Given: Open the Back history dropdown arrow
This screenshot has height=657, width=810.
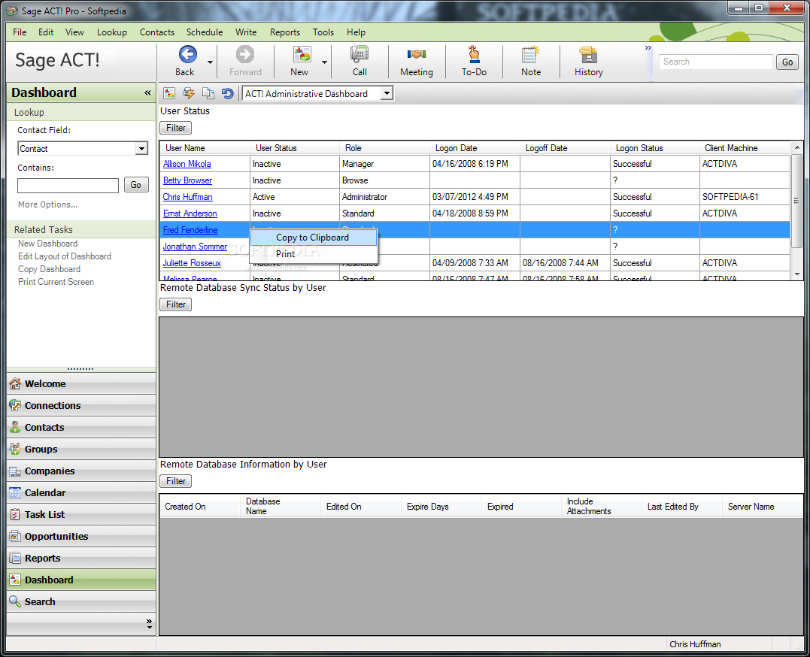Looking at the screenshot, I should (210, 62).
